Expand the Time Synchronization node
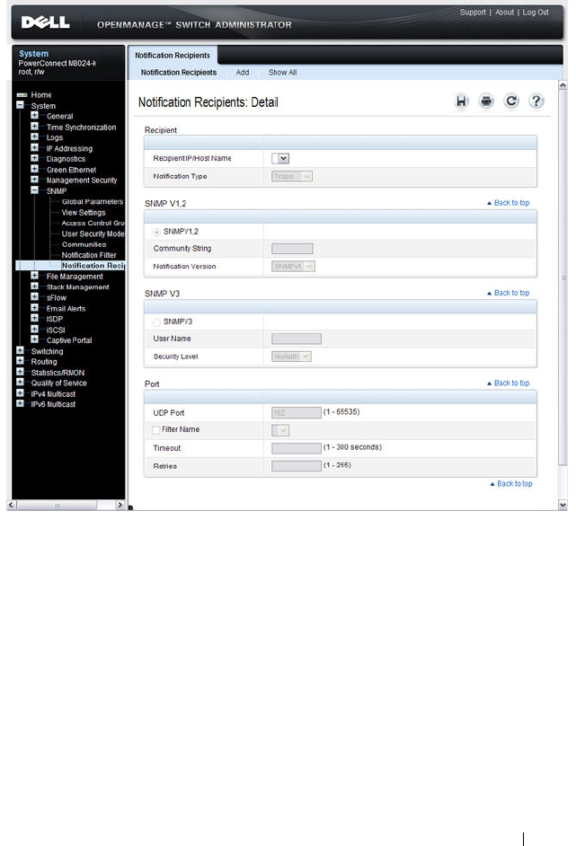This screenshot has height=846, width=576. [34, 127]
